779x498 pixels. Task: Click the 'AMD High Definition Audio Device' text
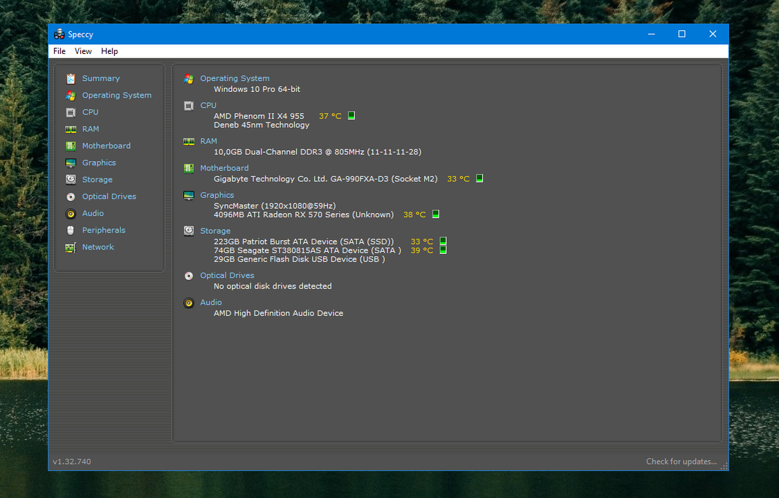(278, 313)
